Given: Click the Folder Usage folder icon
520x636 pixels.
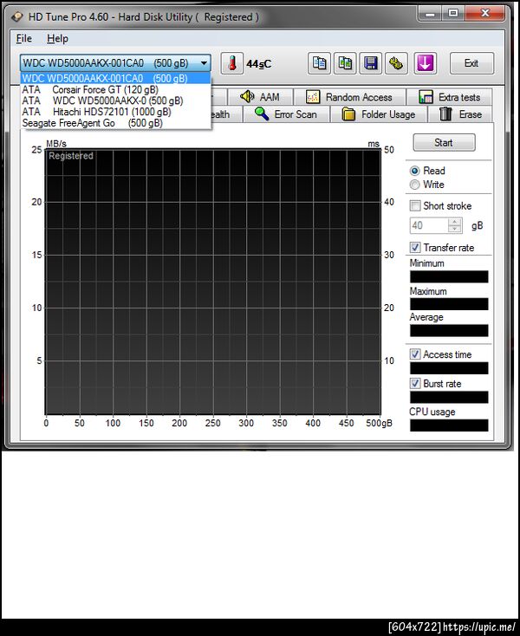Looking at the screenshot, I should pos(348,114).
